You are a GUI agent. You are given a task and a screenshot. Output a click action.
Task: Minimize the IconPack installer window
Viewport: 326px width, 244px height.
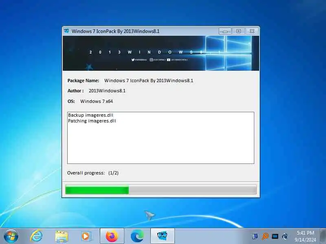pyautogui.click(x=225, y=31)
